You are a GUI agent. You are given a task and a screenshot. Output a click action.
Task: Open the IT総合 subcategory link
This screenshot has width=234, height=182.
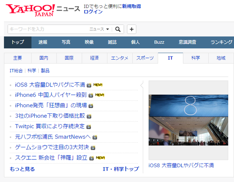click(16, 71)
